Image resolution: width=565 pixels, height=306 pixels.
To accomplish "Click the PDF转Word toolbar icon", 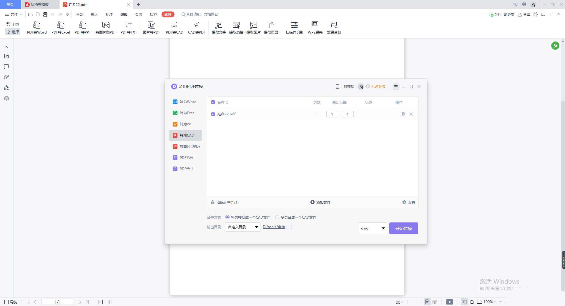I will point(37,28).
